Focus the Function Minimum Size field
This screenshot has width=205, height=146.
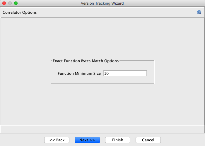pos(125,74)
